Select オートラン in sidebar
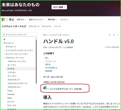Screen dimensions: 121x110 pyautogui.click(x=12, y=65)
